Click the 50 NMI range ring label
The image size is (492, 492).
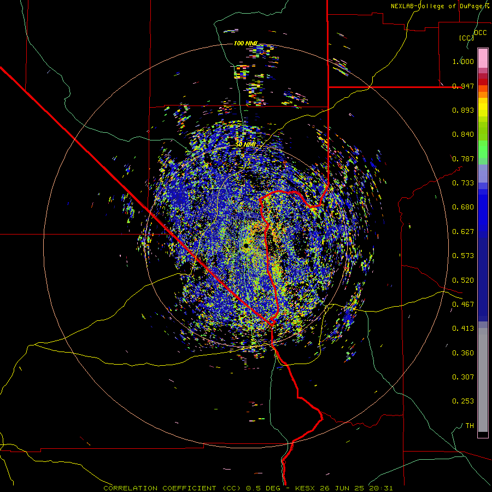pyautogui.click(x=245, y=144)
